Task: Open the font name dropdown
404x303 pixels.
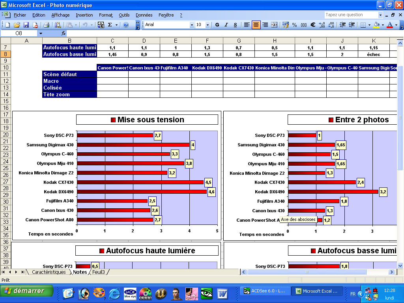Action: tap(192, 25)
